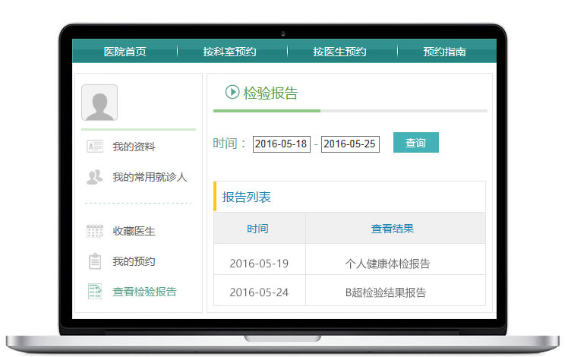Viewport: 568px width, 357px height.
Task: View the 个人健康体检报告 result
Action: [x=387, y=264]
